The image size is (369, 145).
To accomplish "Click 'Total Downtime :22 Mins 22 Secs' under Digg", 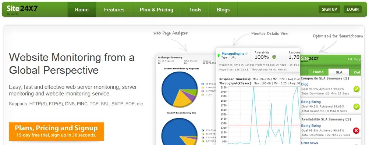I will point(326,93).
